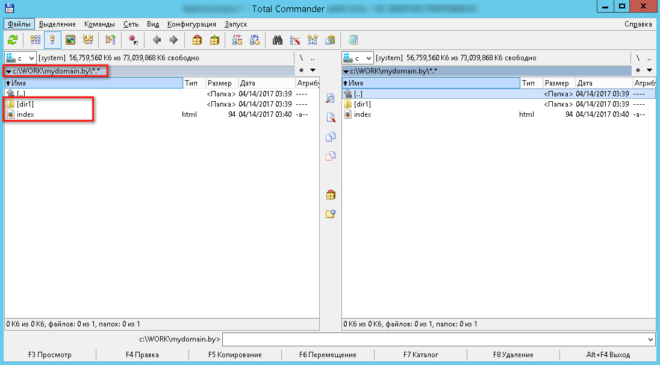Click the magnifier View icon in middle bar
The image size is (660, 365).
coord(331,98)
